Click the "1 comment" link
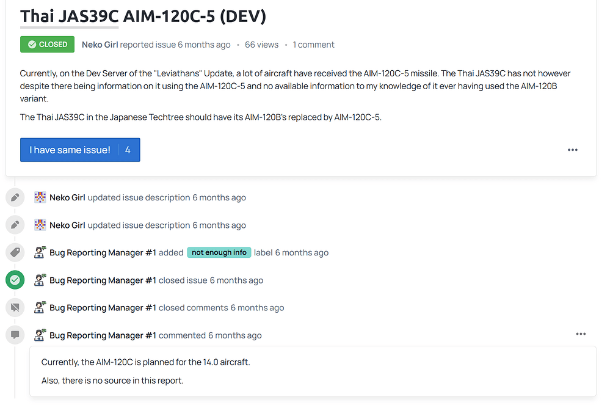The height and width of the screenshot is (405, 610). [313, 45]
